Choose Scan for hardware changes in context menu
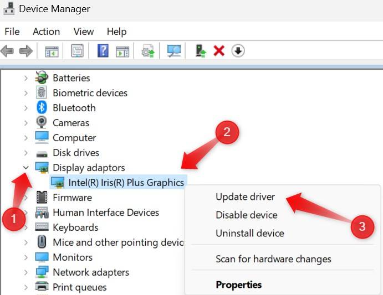This screenshot has width=383, height=295. coord(273,259)
